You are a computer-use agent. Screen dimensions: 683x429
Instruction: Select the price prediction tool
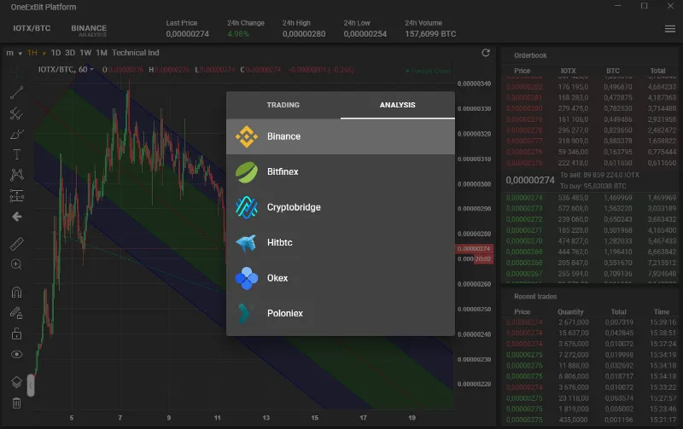pyautogui.click(x=16, y=196)
